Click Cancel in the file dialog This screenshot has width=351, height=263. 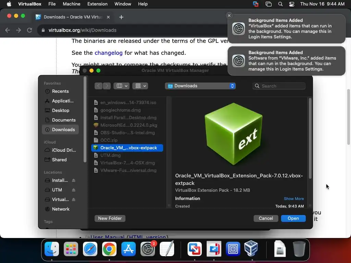[x=266, y=218]
